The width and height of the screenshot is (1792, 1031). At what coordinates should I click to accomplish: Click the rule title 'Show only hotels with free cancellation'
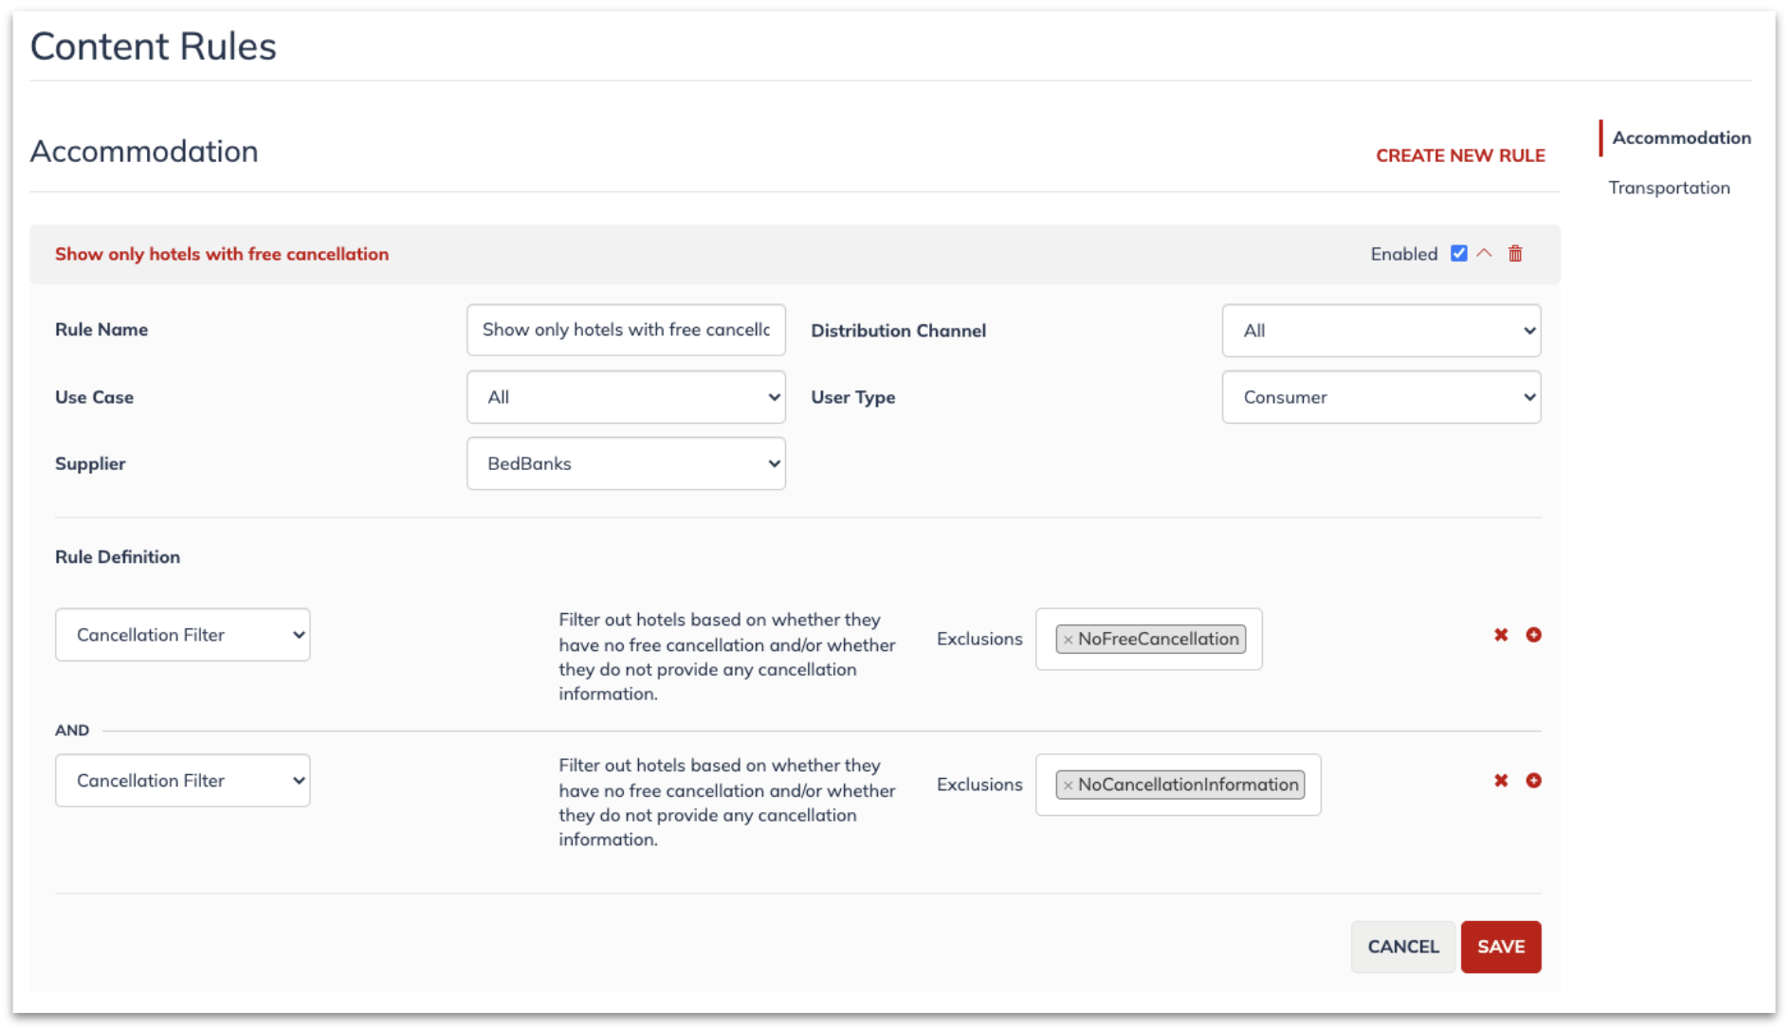click(222, 254)
